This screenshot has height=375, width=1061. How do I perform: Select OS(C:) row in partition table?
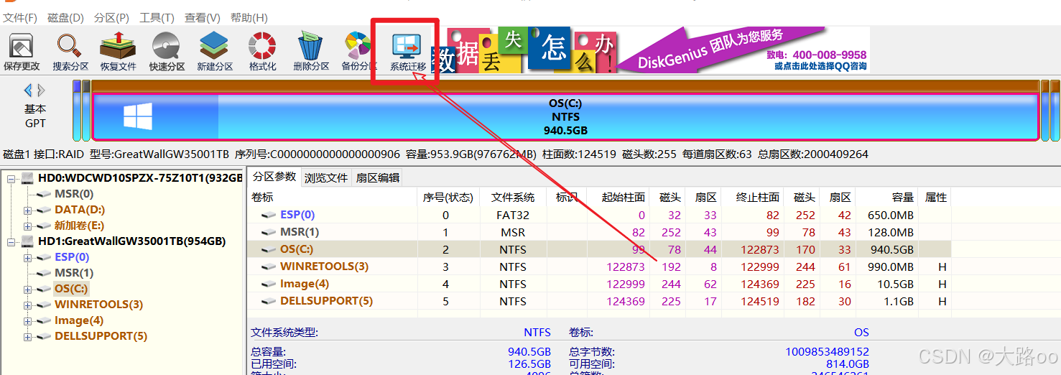(599, 249)
